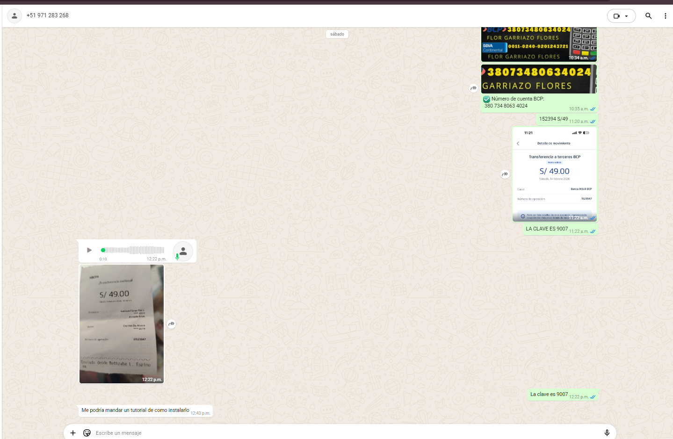
Task: Click the voice message sender avatar
Action: click(x=183, y=251)
